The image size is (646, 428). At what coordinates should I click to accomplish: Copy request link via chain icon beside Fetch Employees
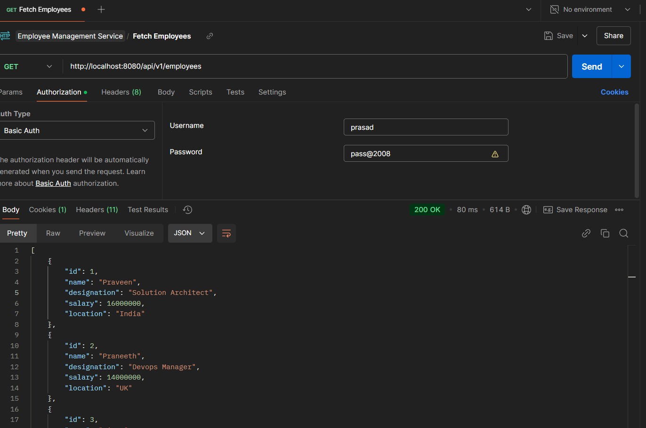[210, 36]
